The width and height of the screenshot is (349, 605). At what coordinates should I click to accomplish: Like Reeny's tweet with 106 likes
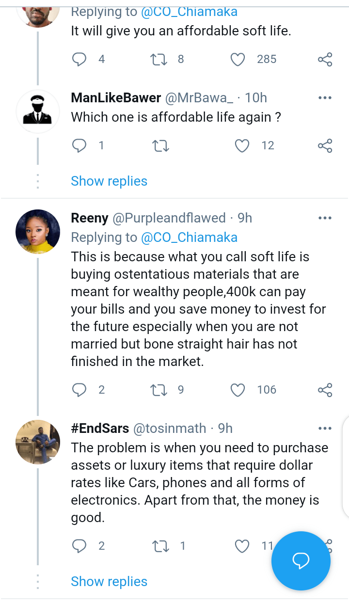[238, 390]
